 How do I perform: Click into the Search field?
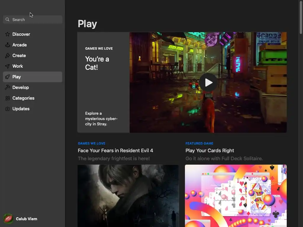(x=33, y=20)
